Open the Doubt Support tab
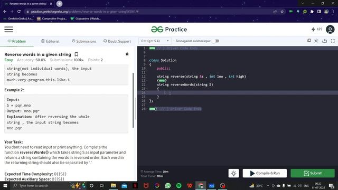The width and height of the screenshot is (338, 190). (x=117, y=41)
